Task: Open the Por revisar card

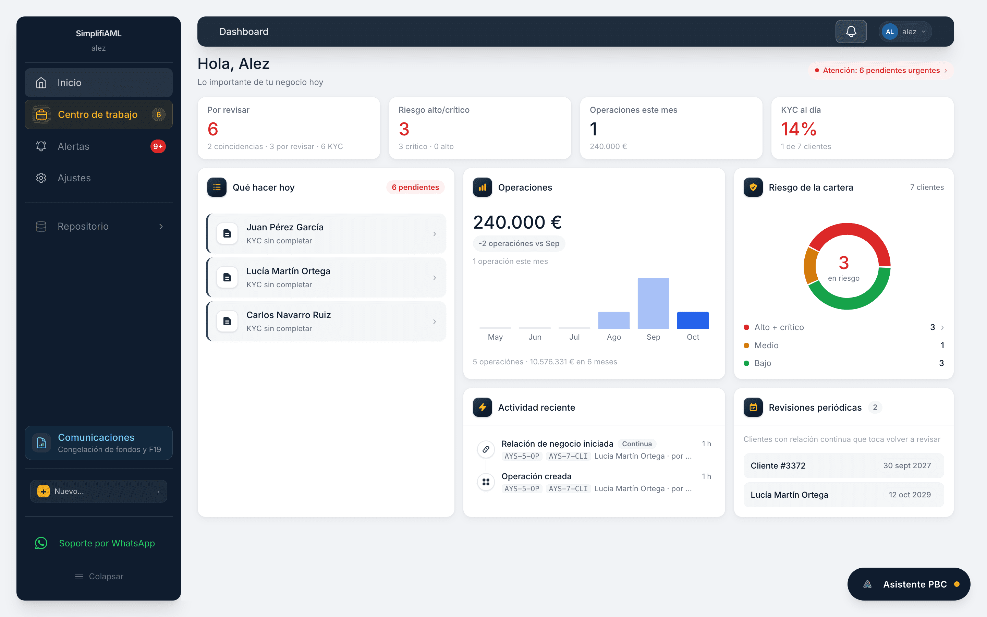Action: (x=289, y=128)
